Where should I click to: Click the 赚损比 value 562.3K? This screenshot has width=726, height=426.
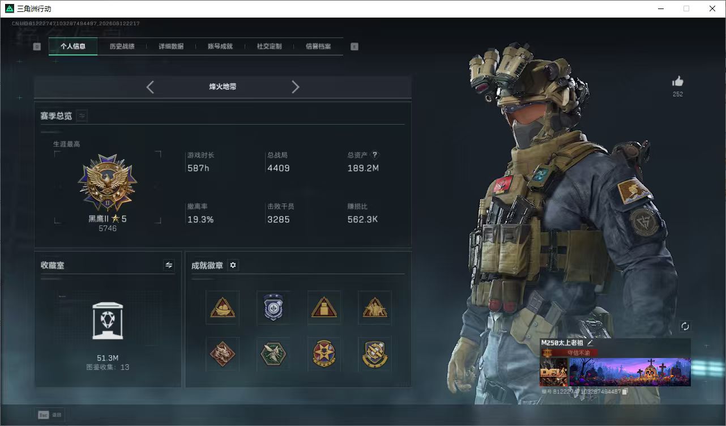click(x=362, y=219)
